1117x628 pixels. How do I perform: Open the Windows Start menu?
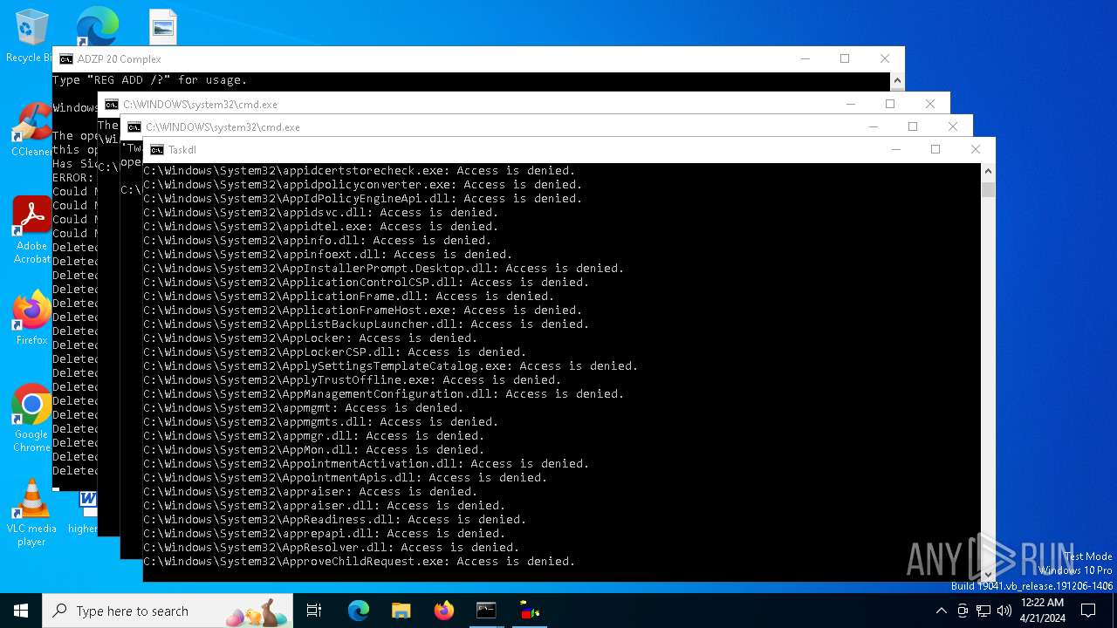coord(21,611)
